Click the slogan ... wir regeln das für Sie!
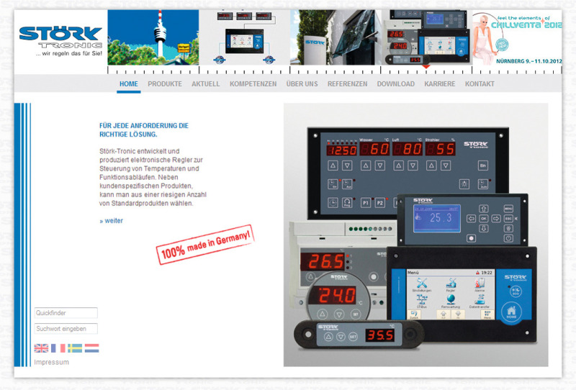 (69, 54)
